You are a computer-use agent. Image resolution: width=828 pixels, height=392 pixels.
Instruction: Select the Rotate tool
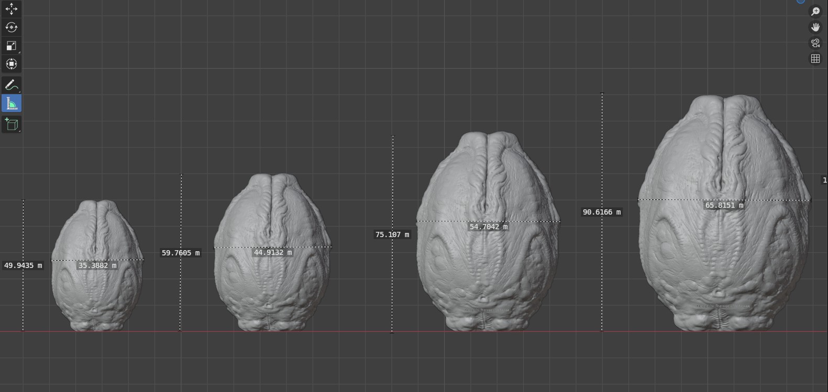click(11, 27)
